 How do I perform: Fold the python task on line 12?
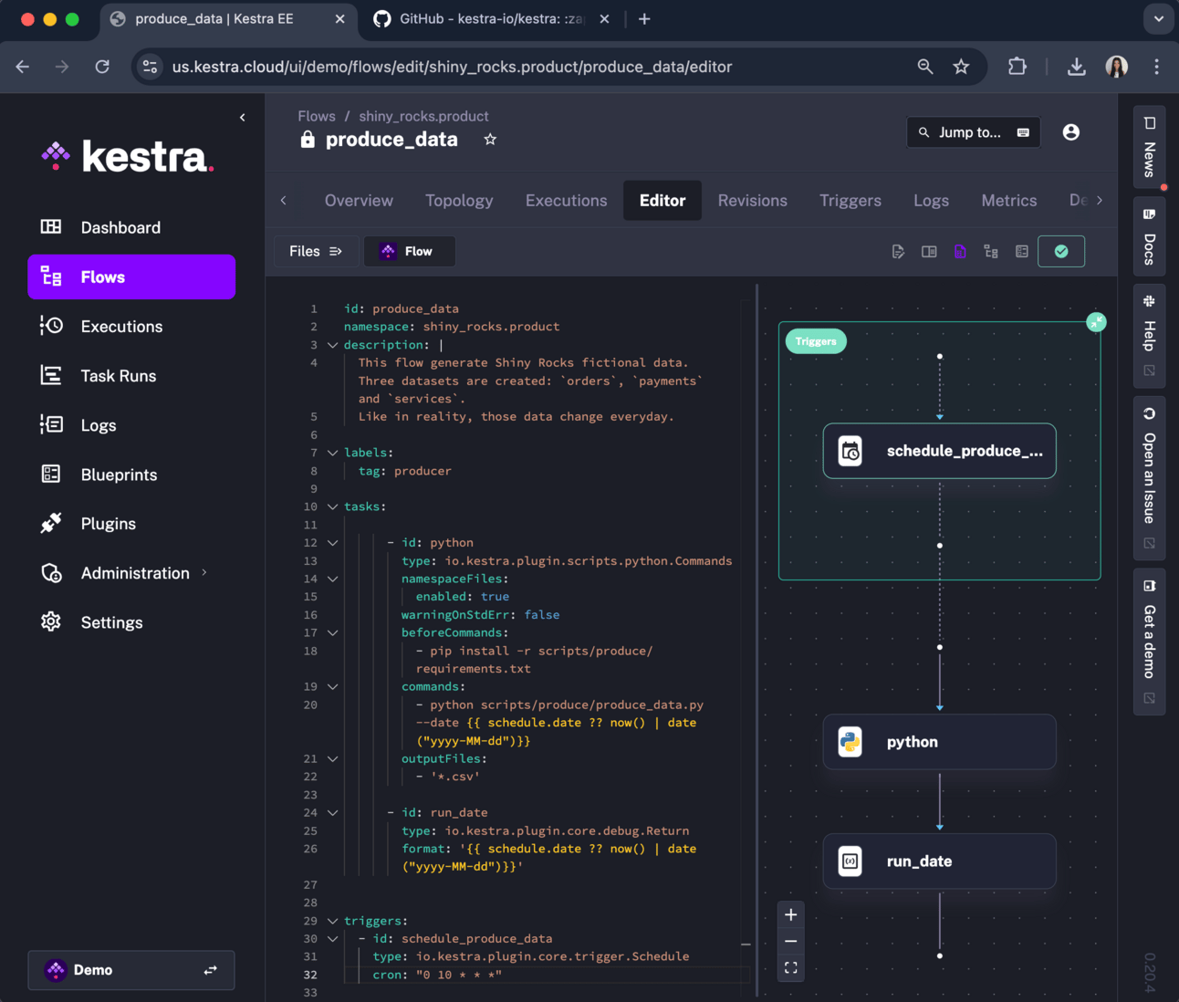coord(332,542)
